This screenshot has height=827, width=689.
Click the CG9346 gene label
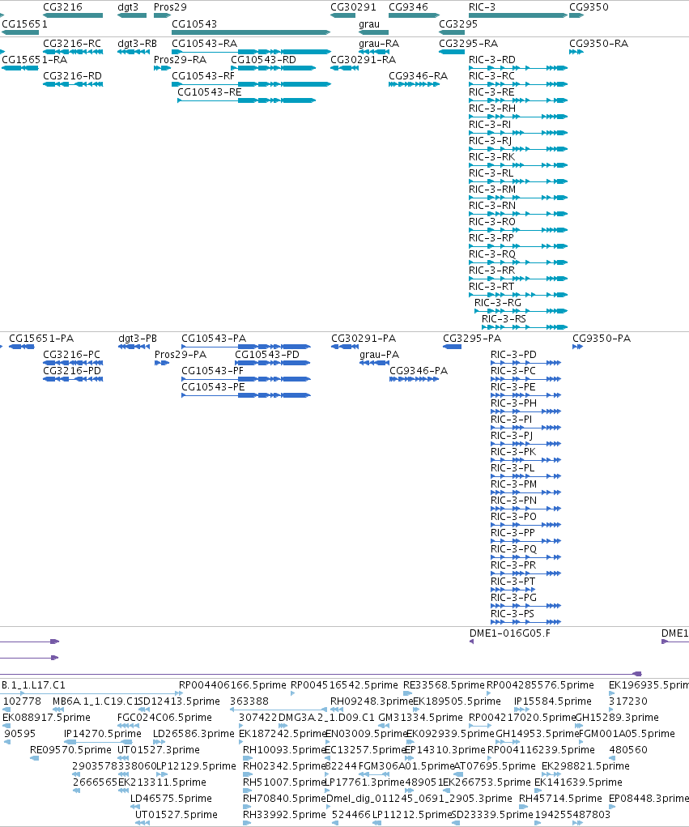[x=409, y=7]
